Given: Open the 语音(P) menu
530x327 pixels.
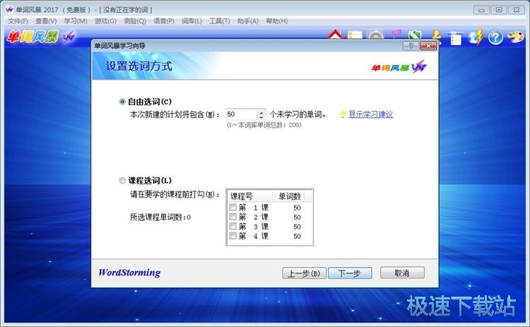Looking at the screenshot, I should point(164,21).
